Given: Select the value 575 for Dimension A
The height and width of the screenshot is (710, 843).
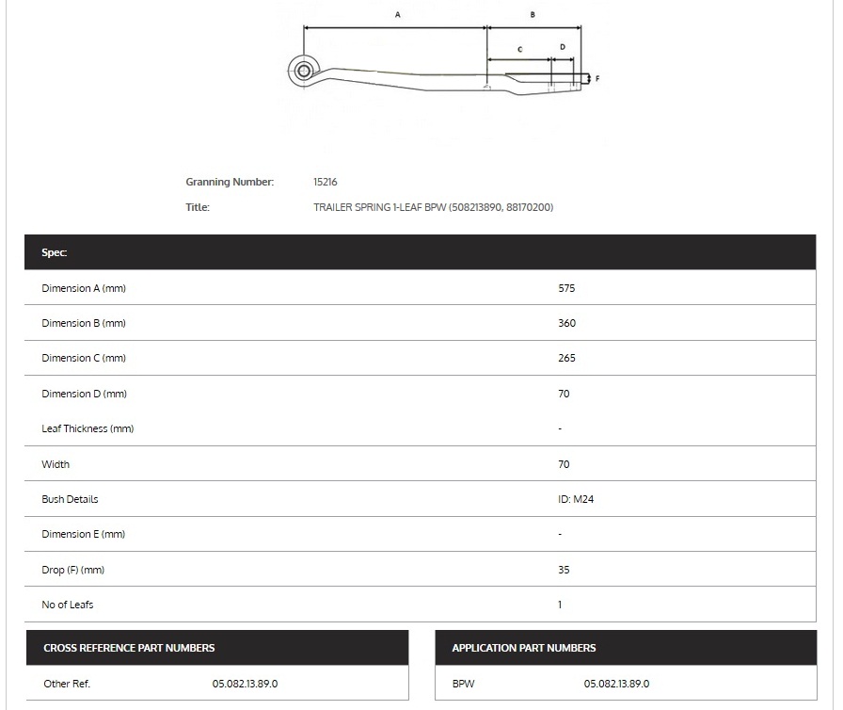Looking at the screenshot, I should 566,288.
